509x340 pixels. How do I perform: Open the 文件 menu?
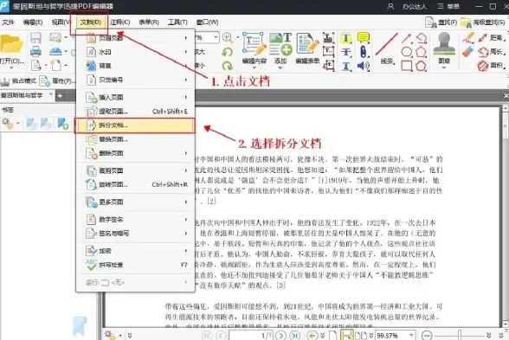coord(8,22)
